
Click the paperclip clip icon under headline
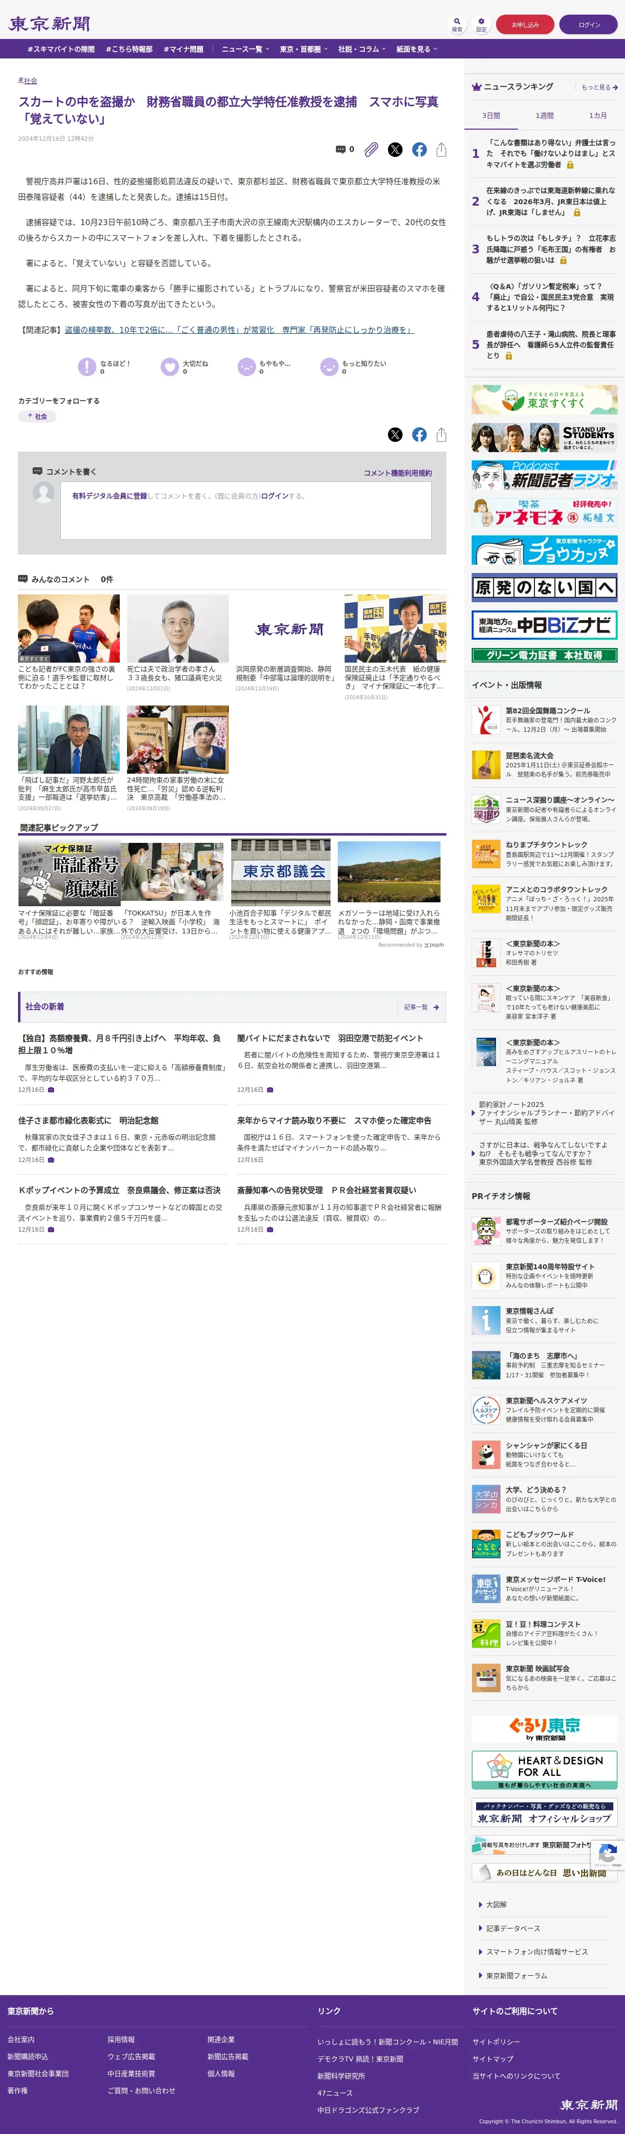(371, 150)
